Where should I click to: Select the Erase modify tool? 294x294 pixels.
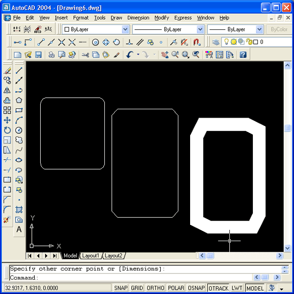pos(7,71)
